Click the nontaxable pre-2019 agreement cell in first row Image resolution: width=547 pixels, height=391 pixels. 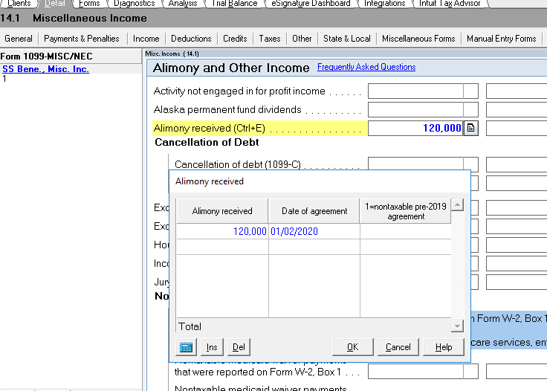pos(405,231)
